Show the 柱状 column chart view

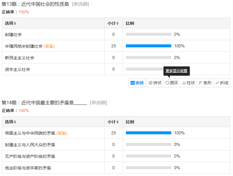click(x=188, y=83)
